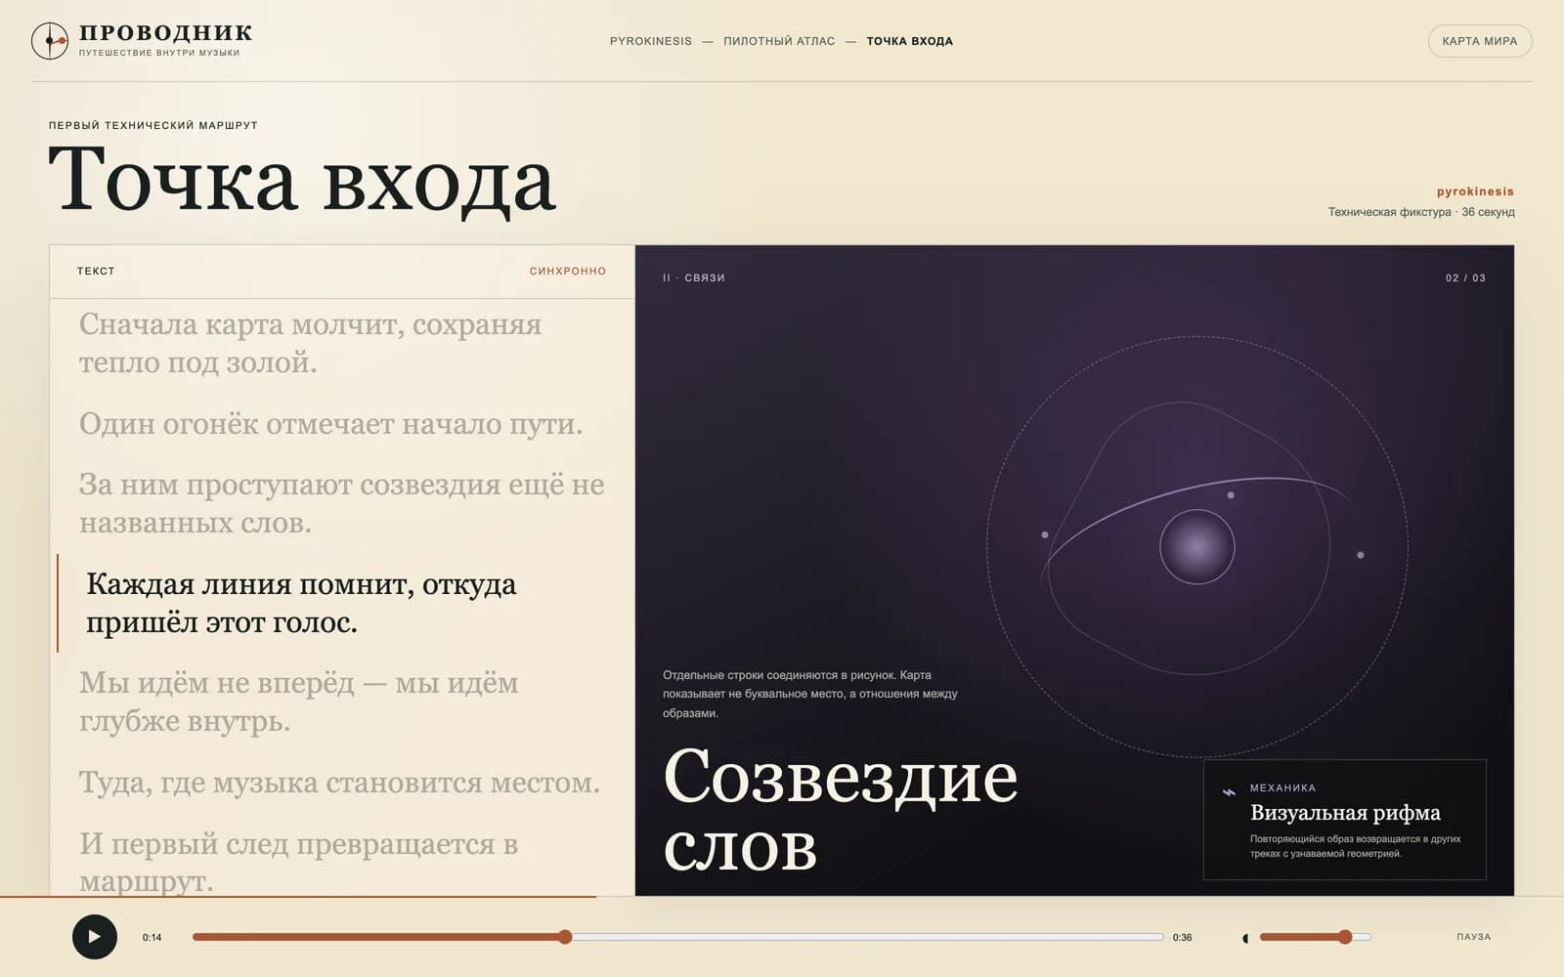Adjust the volume slider knob
Viewport: 1564px width, 977px height.
1345,937
